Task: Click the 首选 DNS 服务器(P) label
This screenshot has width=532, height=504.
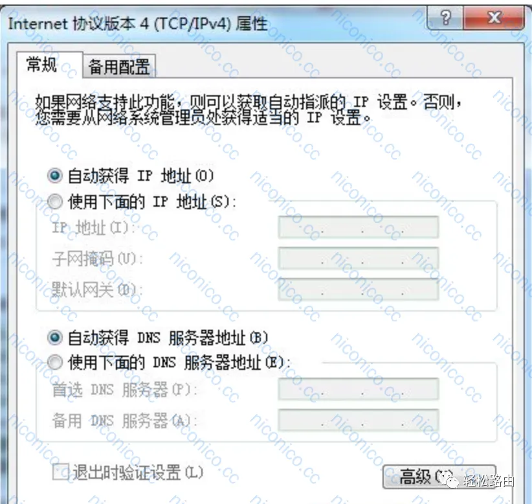Action: pos(125,389)
